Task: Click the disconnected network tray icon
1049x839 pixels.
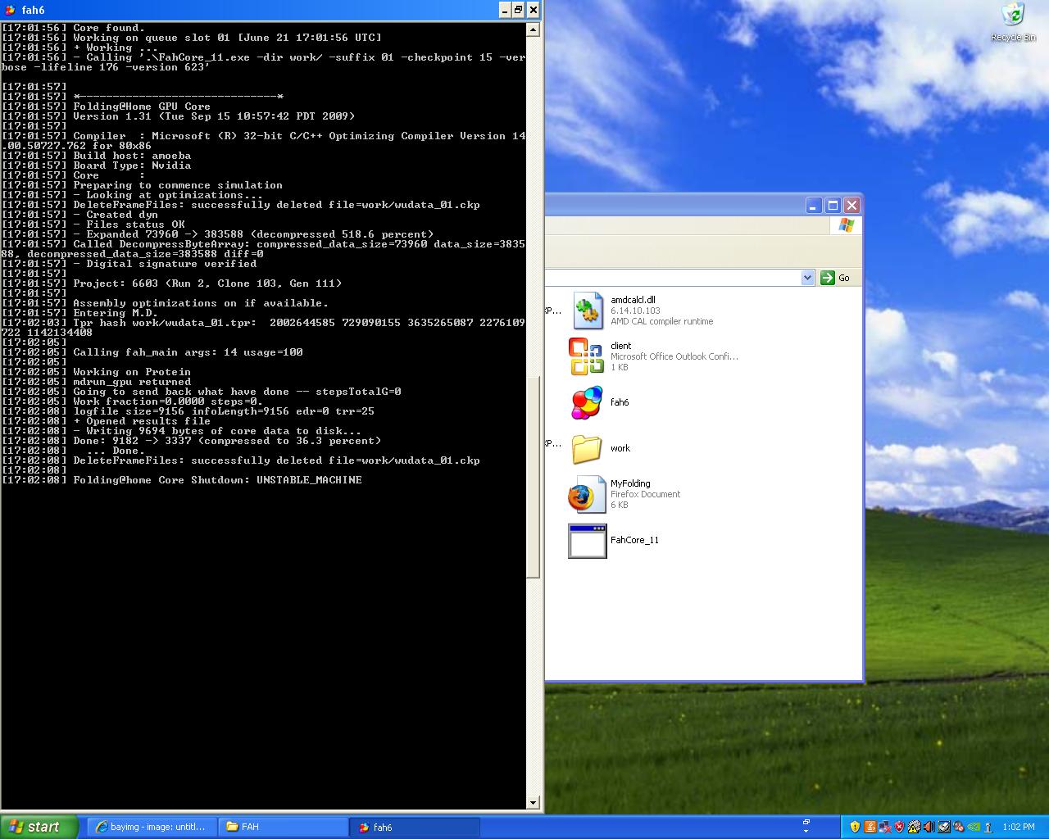Action: tap(885, 827)
